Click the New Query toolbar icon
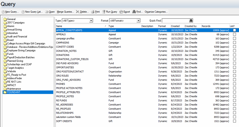The image size is (239, 127). tap(3, 12)
